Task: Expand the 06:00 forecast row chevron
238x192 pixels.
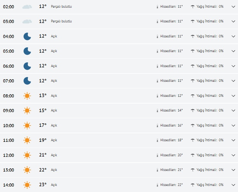Action: (233, 66)
